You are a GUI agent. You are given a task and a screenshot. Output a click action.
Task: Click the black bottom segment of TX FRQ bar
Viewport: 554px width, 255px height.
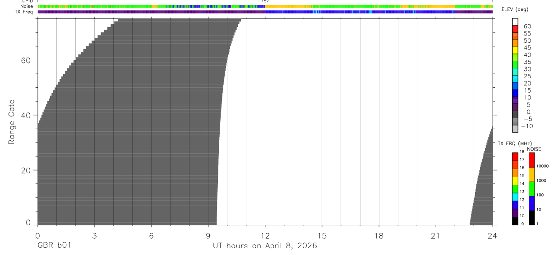515,221
